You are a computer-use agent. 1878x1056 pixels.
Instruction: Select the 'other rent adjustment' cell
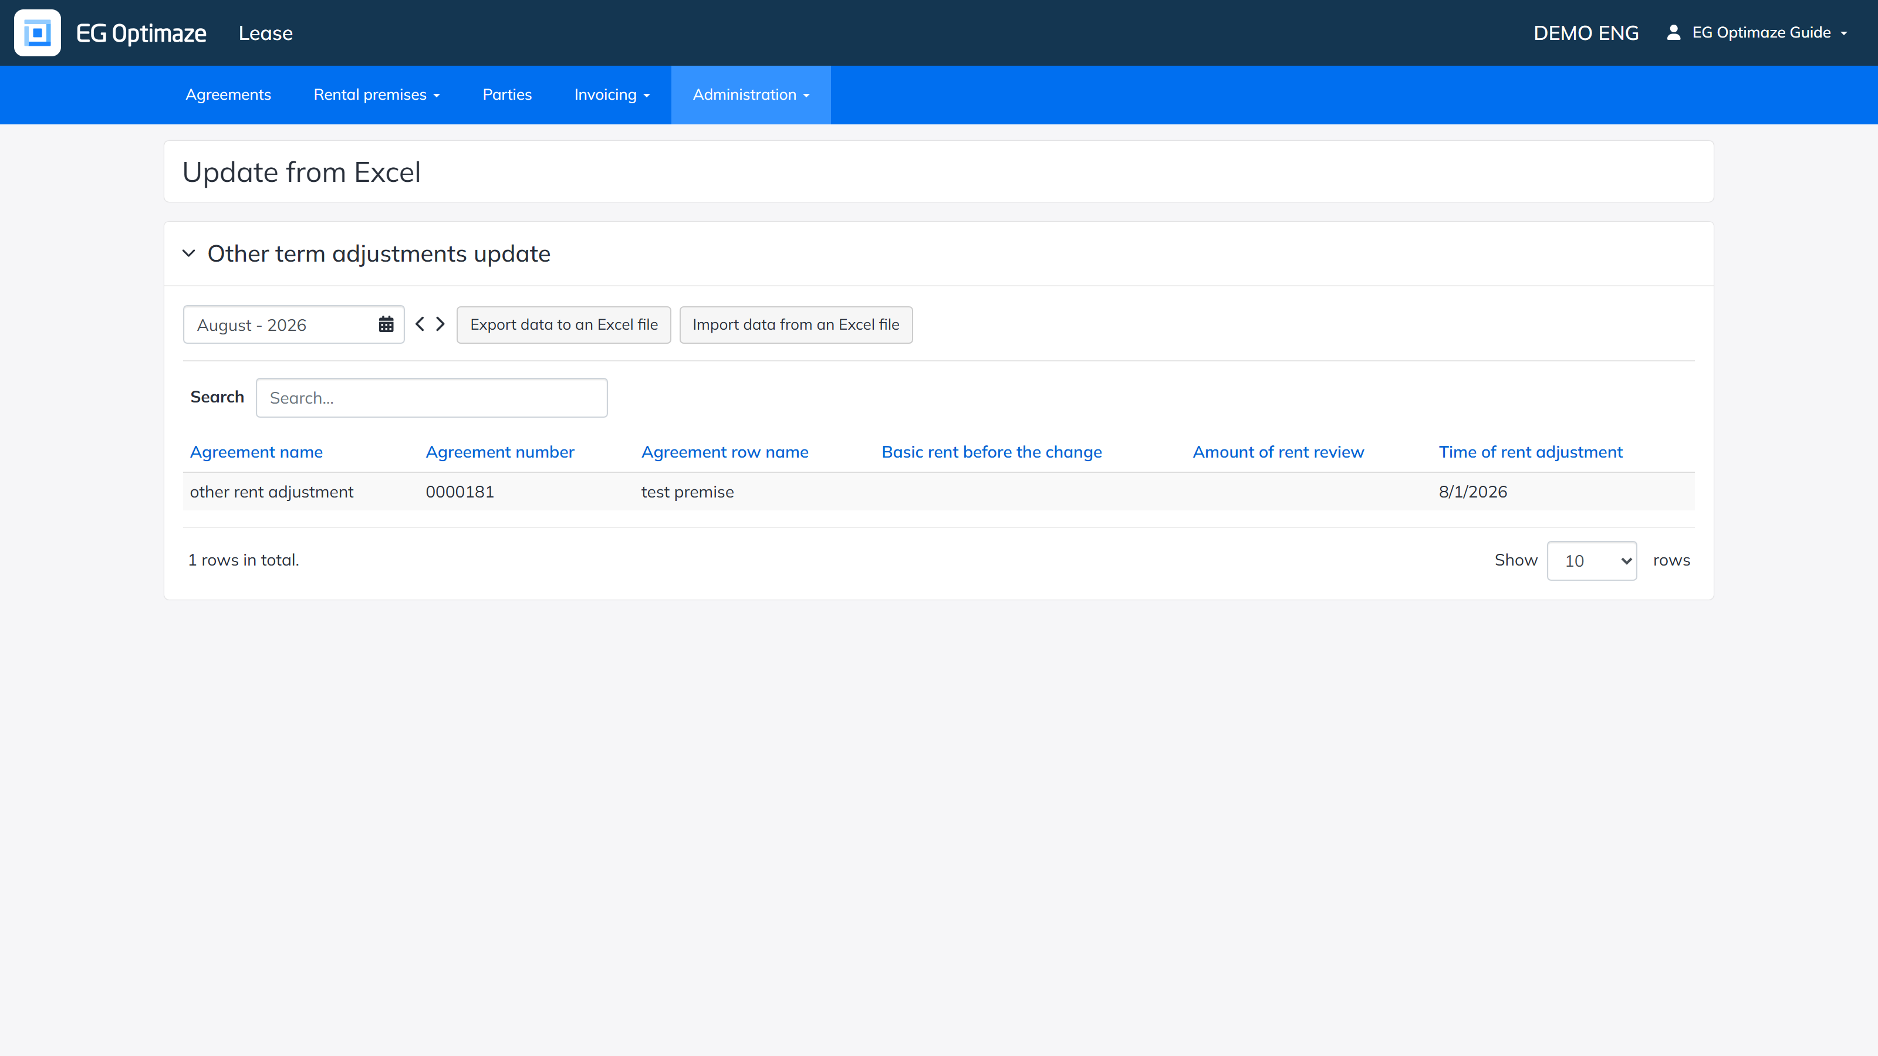(272, 492)
